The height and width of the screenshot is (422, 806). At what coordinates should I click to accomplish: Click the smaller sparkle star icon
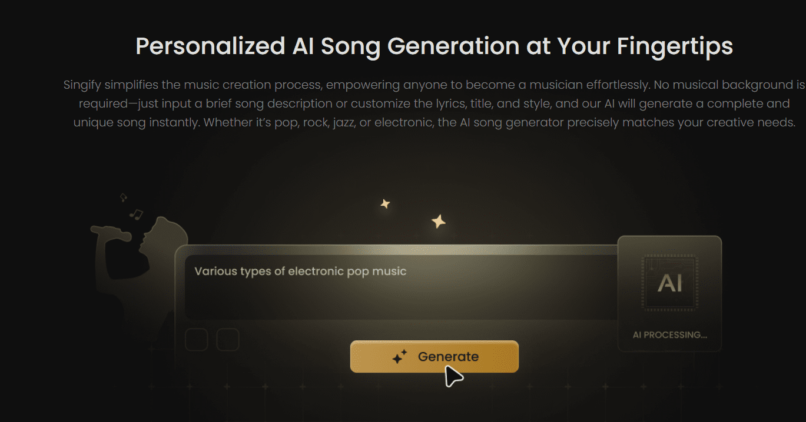pos(385,204)
